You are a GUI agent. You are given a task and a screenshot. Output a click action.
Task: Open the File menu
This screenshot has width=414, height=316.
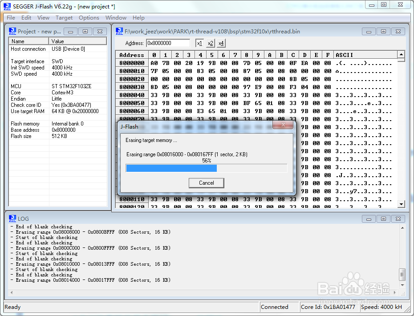click(11, 18)
